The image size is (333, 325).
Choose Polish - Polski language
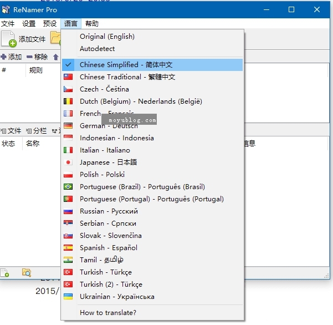[x=152, y=175]
